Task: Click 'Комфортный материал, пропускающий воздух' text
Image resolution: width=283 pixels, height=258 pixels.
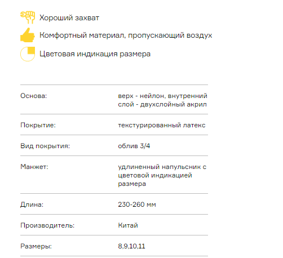Action: (126, 35)
